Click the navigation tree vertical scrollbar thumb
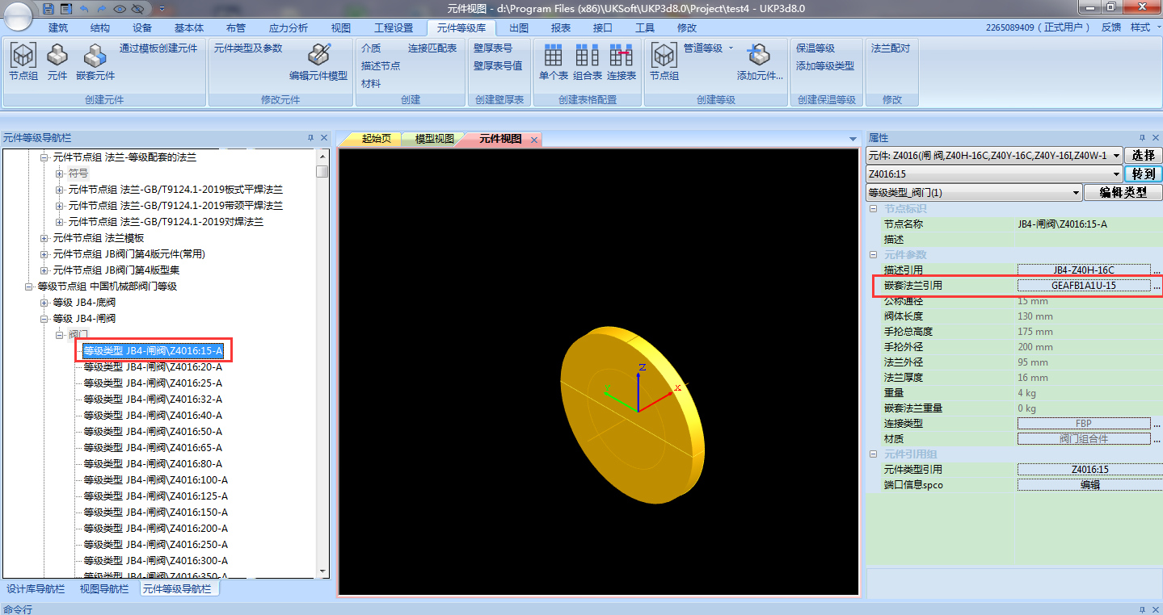 (x=322, y=171)
